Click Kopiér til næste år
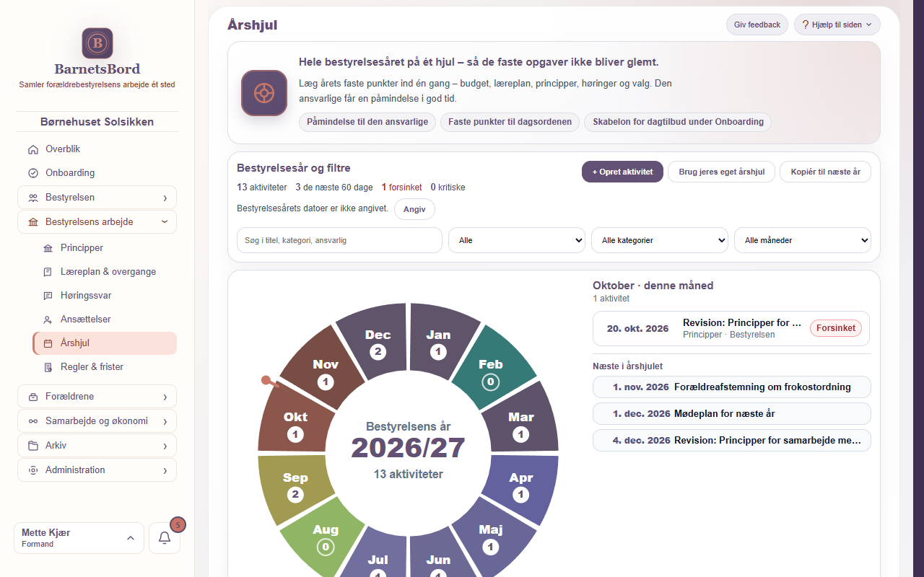The width and height of the screenshot is (924, 577). (826, 172)
